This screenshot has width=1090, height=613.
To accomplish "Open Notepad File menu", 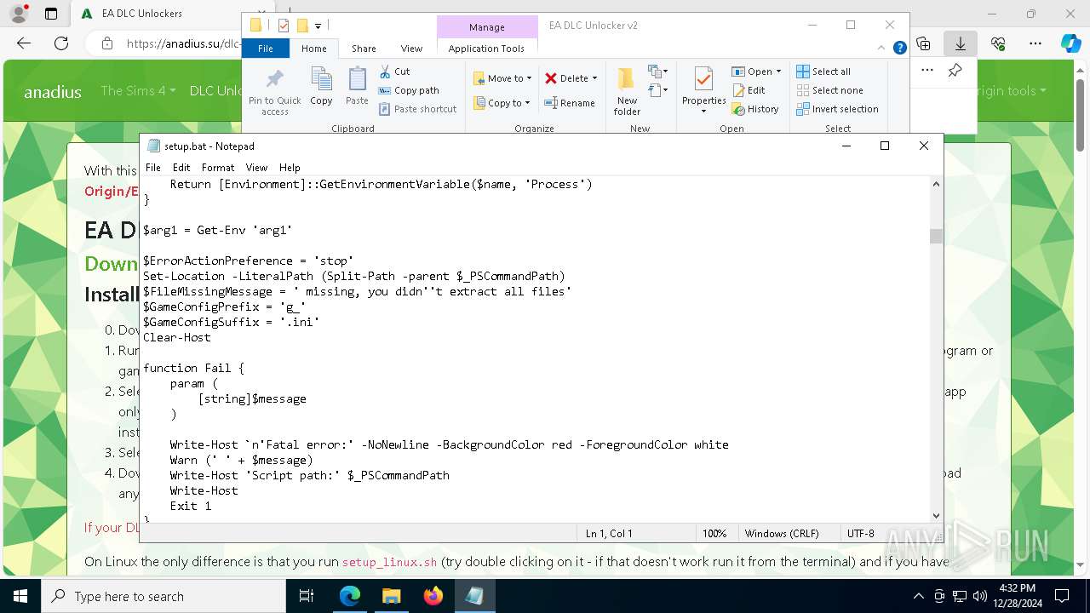I will (x=153, y=168).
